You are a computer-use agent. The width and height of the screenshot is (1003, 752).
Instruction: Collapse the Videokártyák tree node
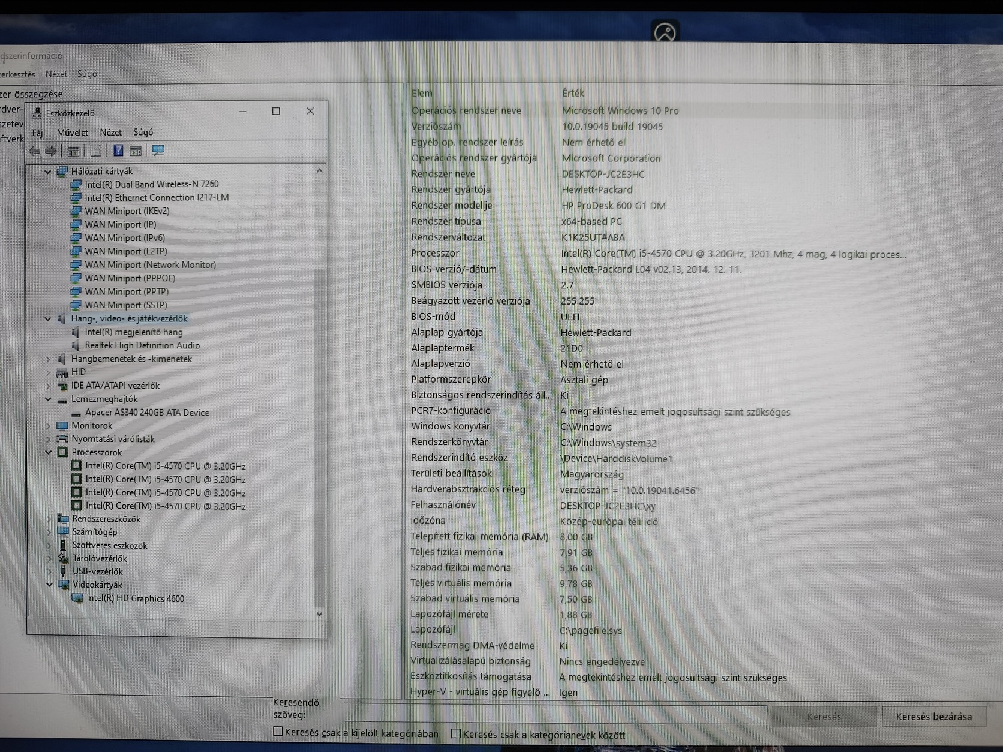[x=49, y=585]
